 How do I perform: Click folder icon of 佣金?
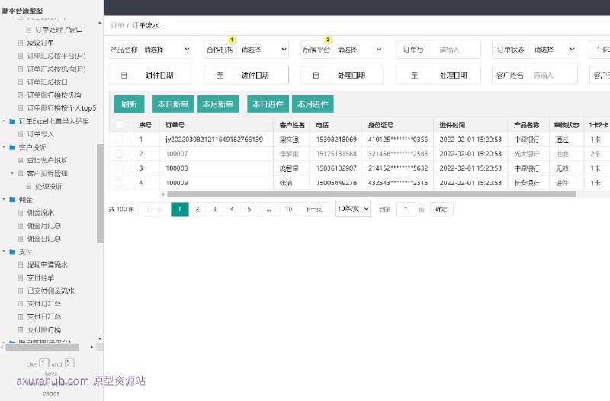tap(12, 200)
